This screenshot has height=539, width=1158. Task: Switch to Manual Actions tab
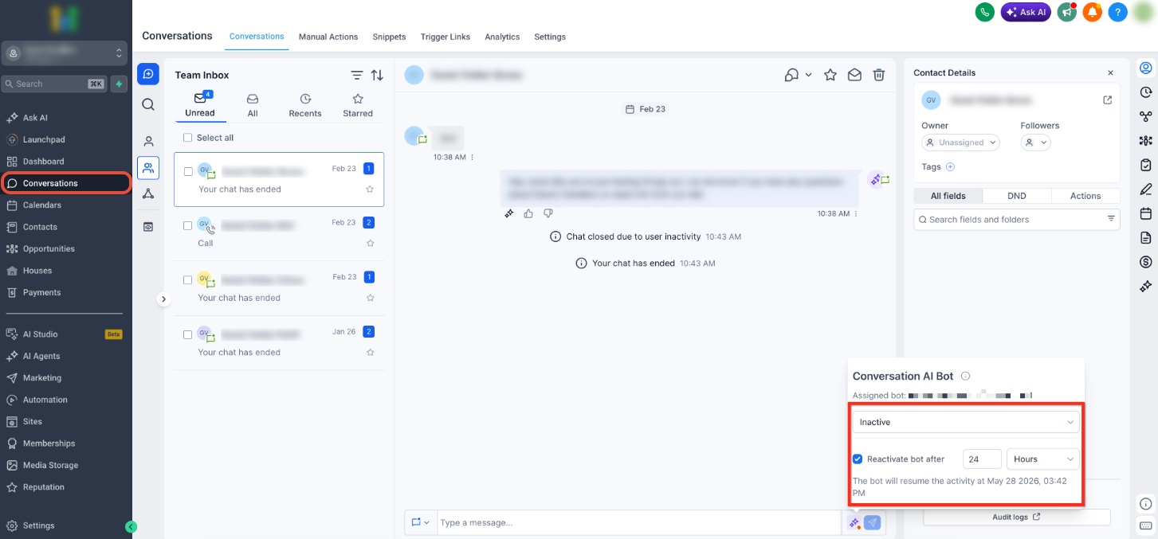coord(328,37)
